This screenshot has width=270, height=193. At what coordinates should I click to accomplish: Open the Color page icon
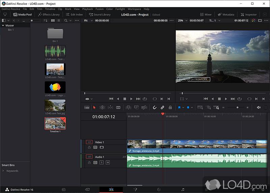[159, 190]
